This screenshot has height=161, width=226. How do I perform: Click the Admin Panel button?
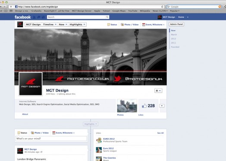[x=176, y=24]
